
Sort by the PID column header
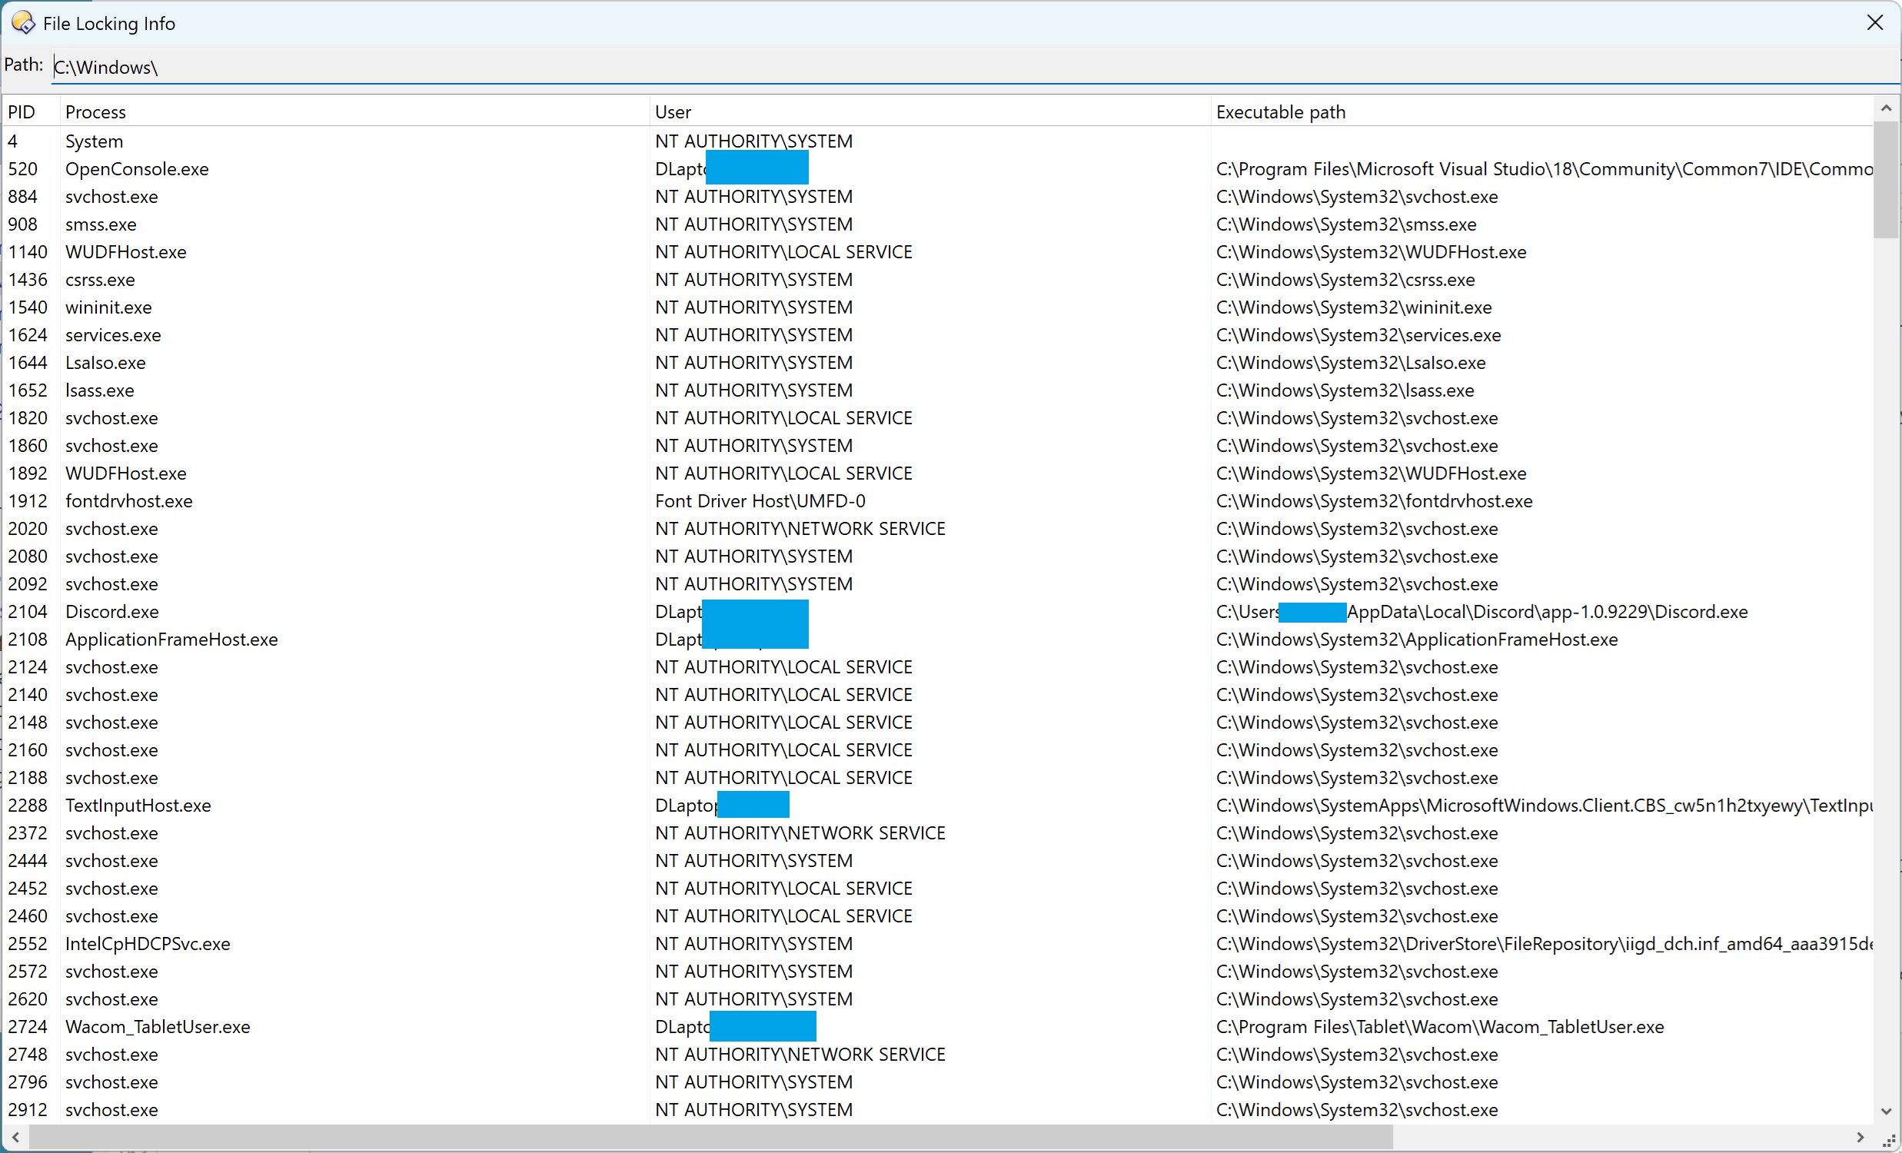click(31, 112)
